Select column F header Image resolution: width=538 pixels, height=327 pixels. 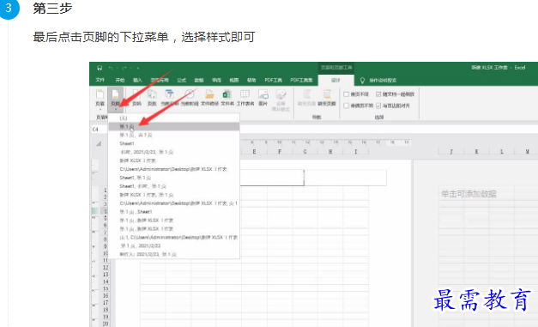(280, 152)
